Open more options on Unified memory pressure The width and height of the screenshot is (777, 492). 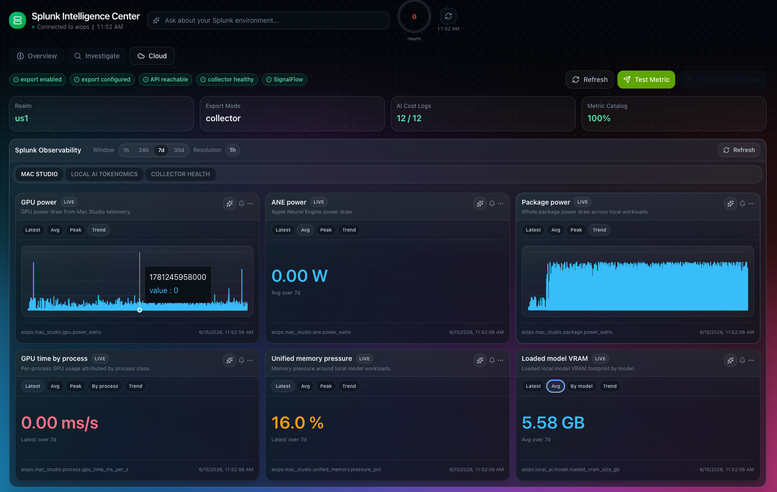tap(500, 360)
